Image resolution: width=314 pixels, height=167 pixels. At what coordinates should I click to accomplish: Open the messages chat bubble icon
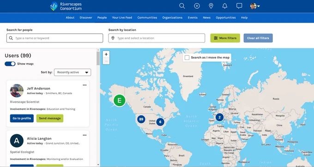pos(239,6)
